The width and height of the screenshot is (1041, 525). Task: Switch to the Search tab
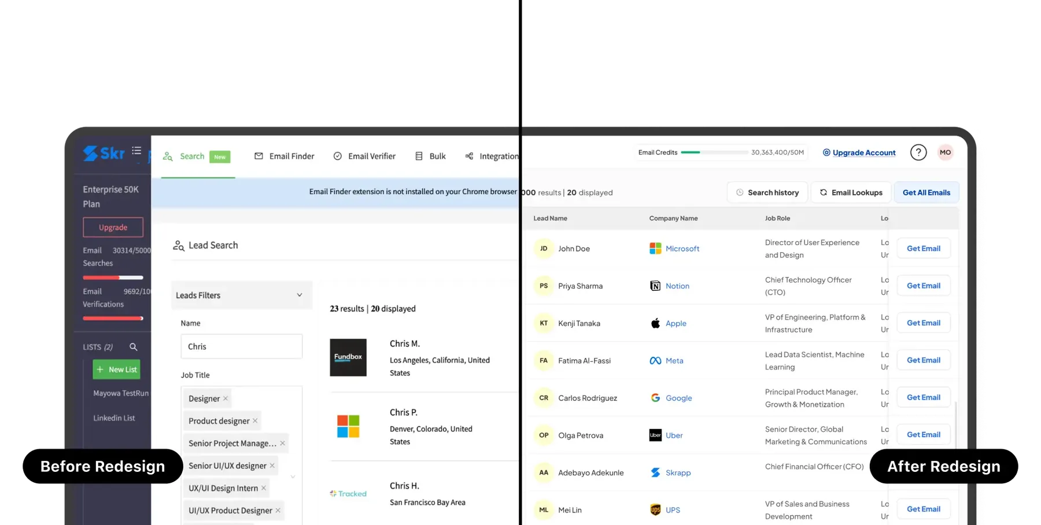(x=198, y=156)
